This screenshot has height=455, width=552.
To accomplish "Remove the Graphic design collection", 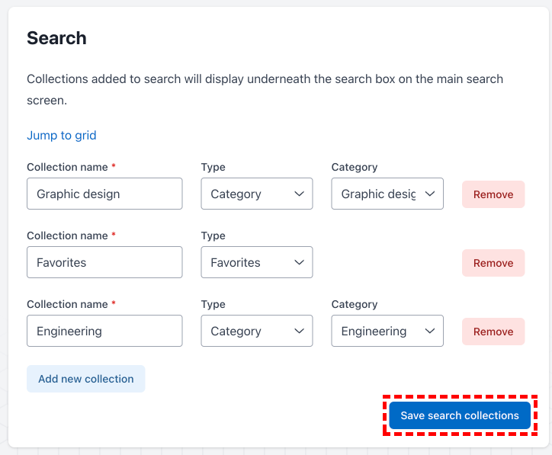I will (493, 194).
